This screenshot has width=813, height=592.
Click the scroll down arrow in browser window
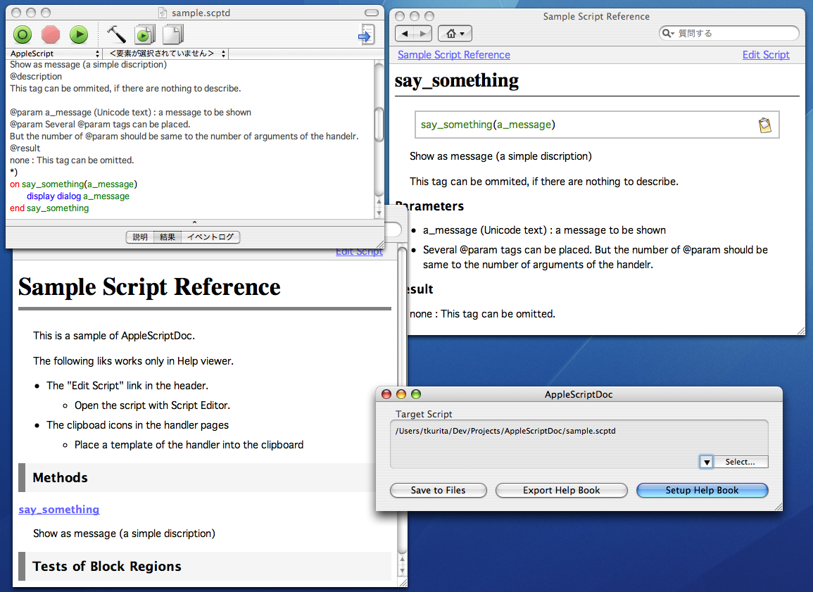pyautogui.click(x=403, y=571)
